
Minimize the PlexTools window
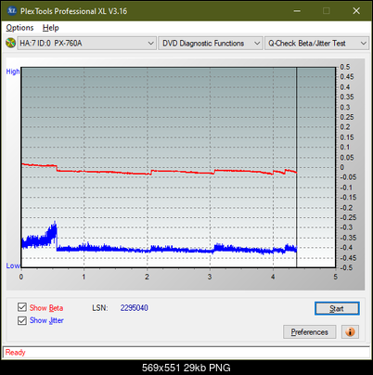pos(297,11)
